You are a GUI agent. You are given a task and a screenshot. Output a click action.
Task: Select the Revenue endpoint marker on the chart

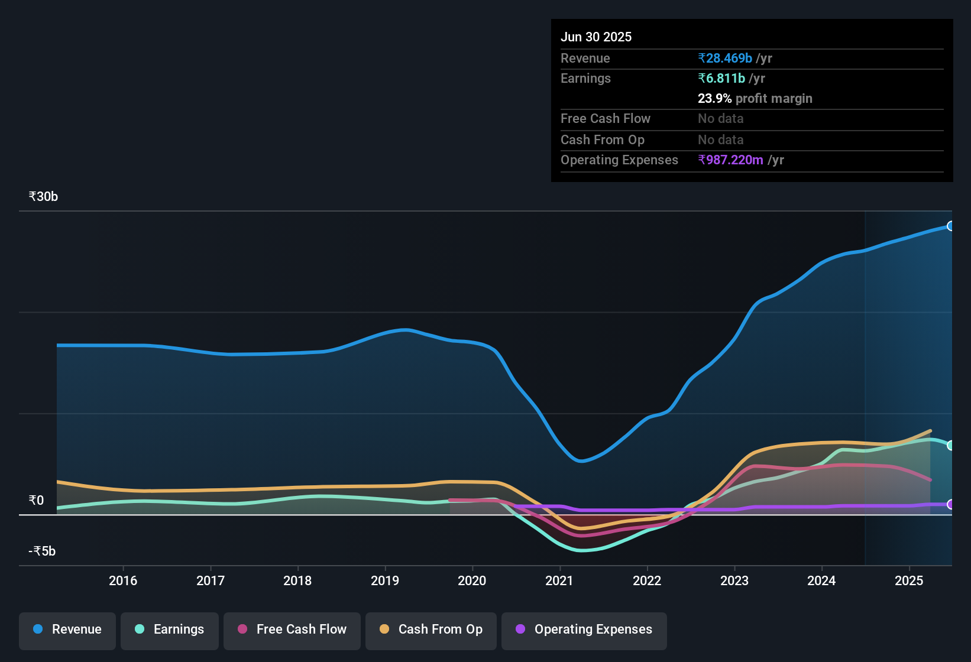point(951,226)
